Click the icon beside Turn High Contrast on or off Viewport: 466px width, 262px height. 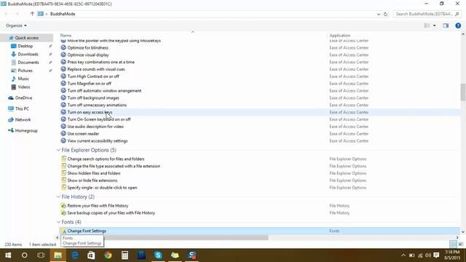(63, 76)
